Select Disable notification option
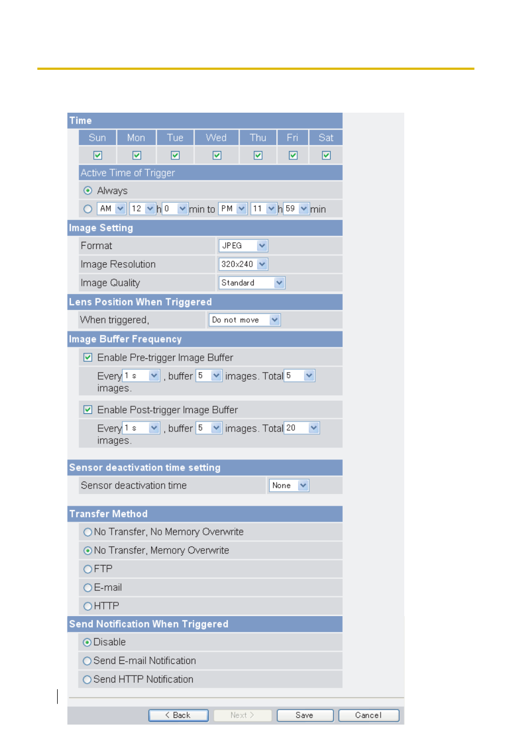 click(87, 643)
